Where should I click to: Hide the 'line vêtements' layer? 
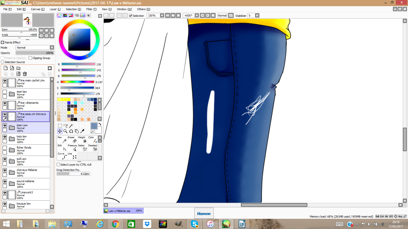(x=5, y=103)
